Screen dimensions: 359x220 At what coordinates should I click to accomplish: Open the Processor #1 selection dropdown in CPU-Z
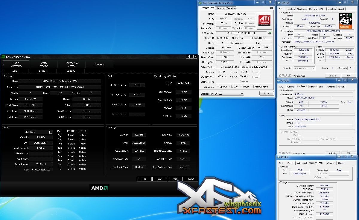coord(304,68)
